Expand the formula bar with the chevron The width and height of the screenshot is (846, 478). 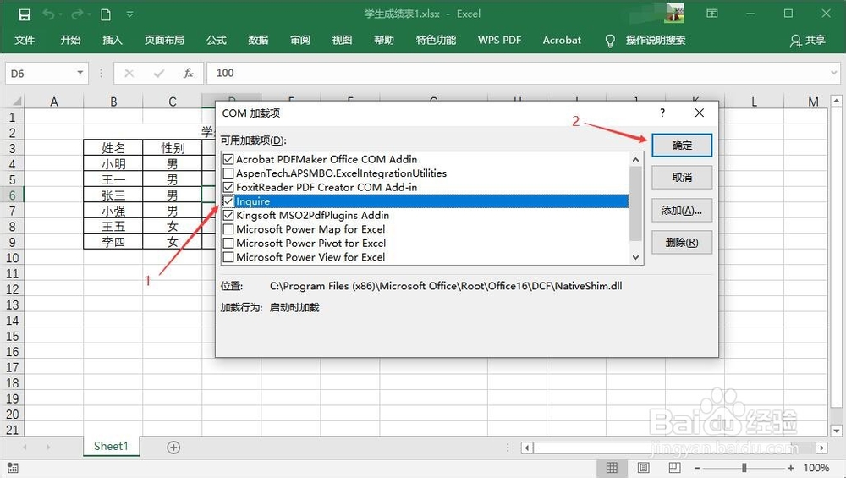834,73
